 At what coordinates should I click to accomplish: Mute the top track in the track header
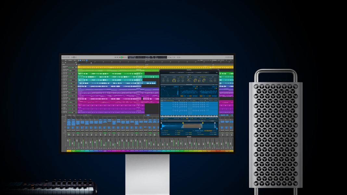64,67
